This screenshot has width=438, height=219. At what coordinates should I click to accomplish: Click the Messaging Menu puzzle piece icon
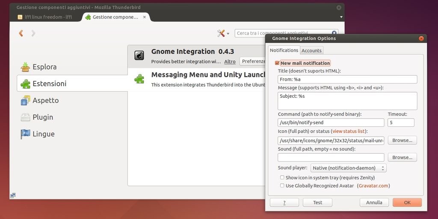click(139, 79)
